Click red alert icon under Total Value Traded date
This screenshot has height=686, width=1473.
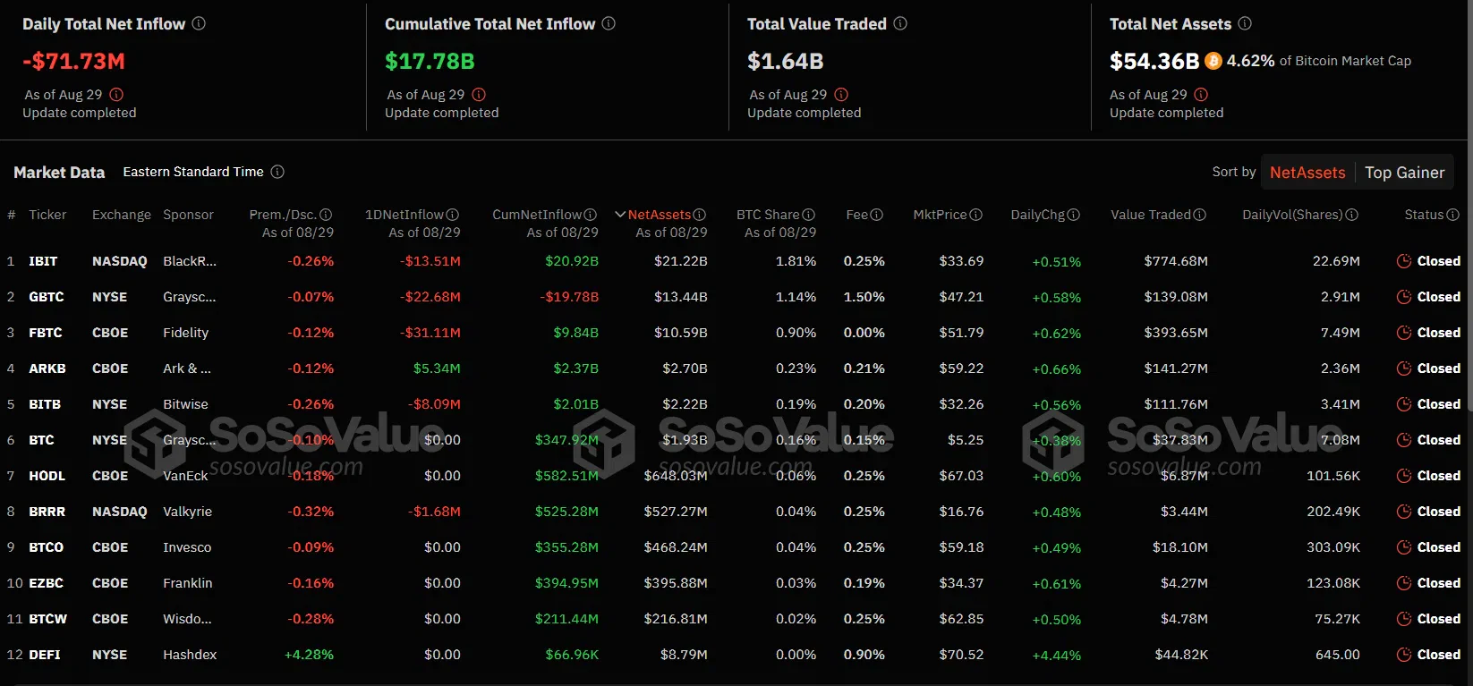pos(841,95)
